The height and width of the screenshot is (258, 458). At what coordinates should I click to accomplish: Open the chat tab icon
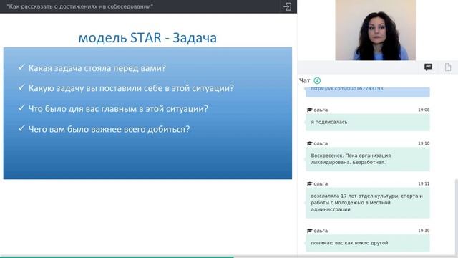(428, 67)
